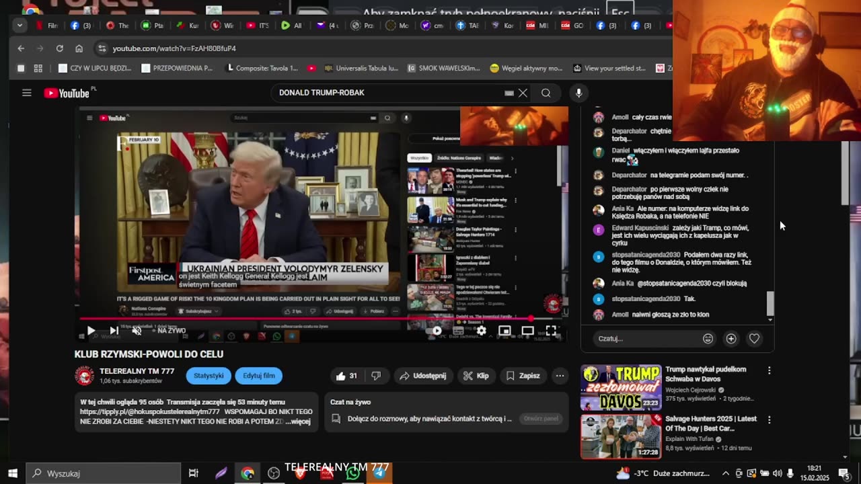Go back in Chrome

21,48
